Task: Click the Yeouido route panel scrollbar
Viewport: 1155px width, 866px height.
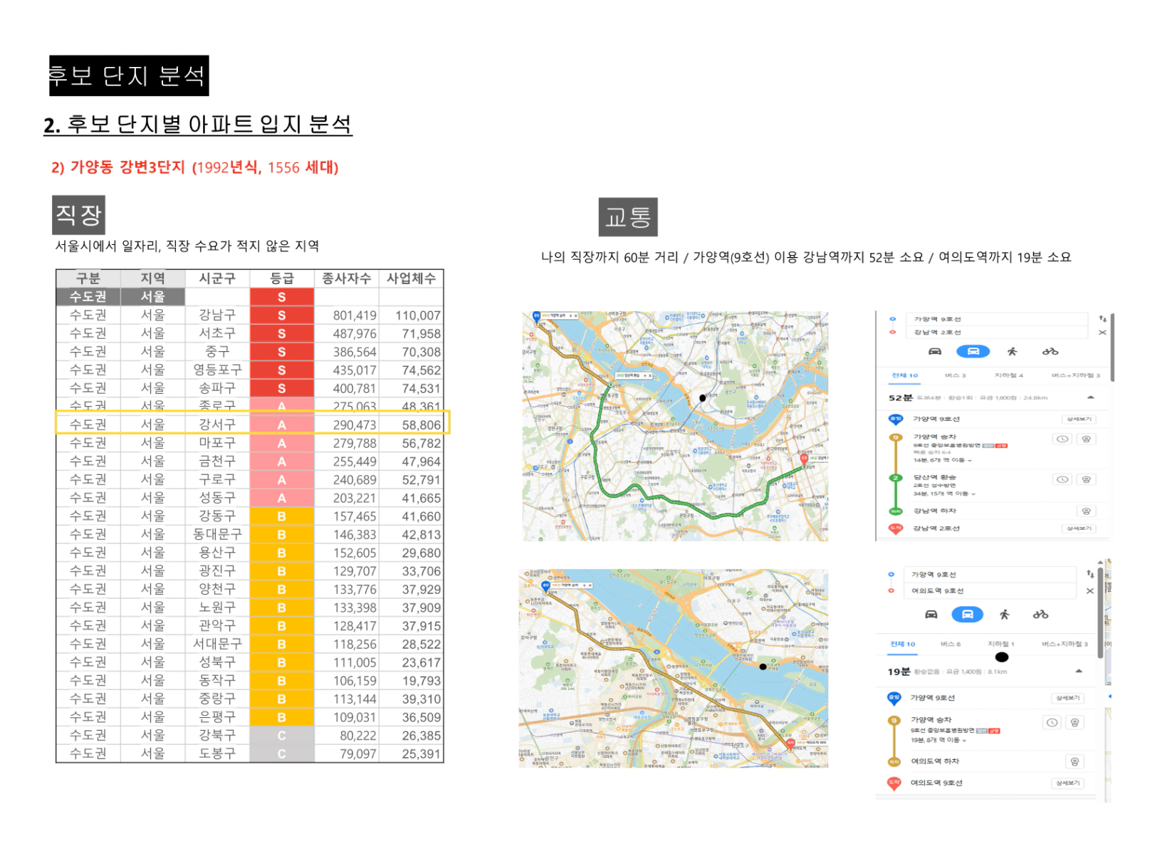Action: point(1100,612)
